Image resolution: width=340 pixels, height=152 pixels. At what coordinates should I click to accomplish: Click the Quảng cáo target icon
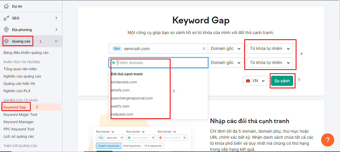(x=7, y=41)
